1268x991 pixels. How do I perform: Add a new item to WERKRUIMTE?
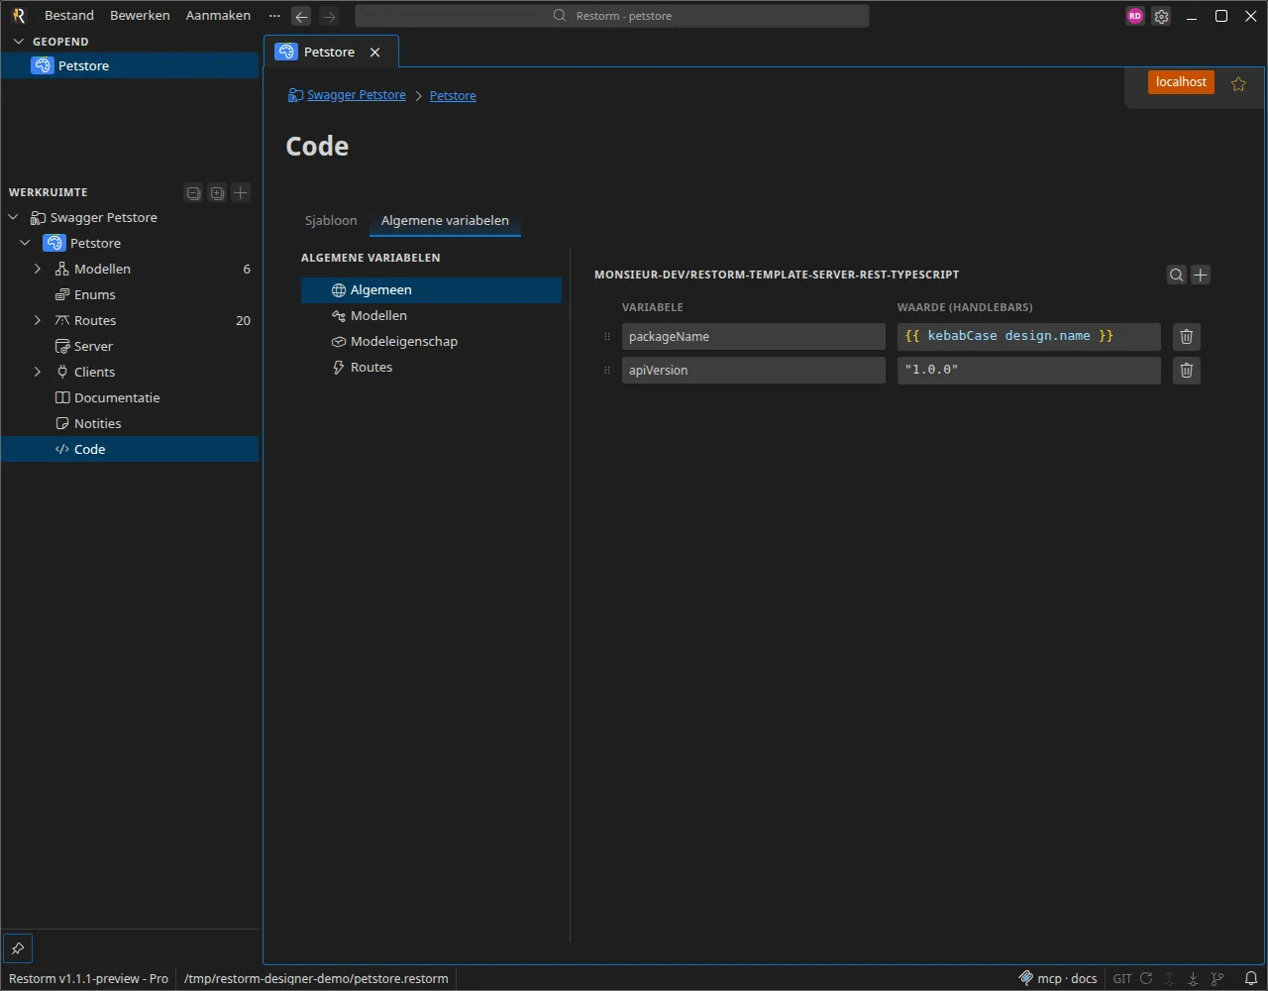(241, 192)
